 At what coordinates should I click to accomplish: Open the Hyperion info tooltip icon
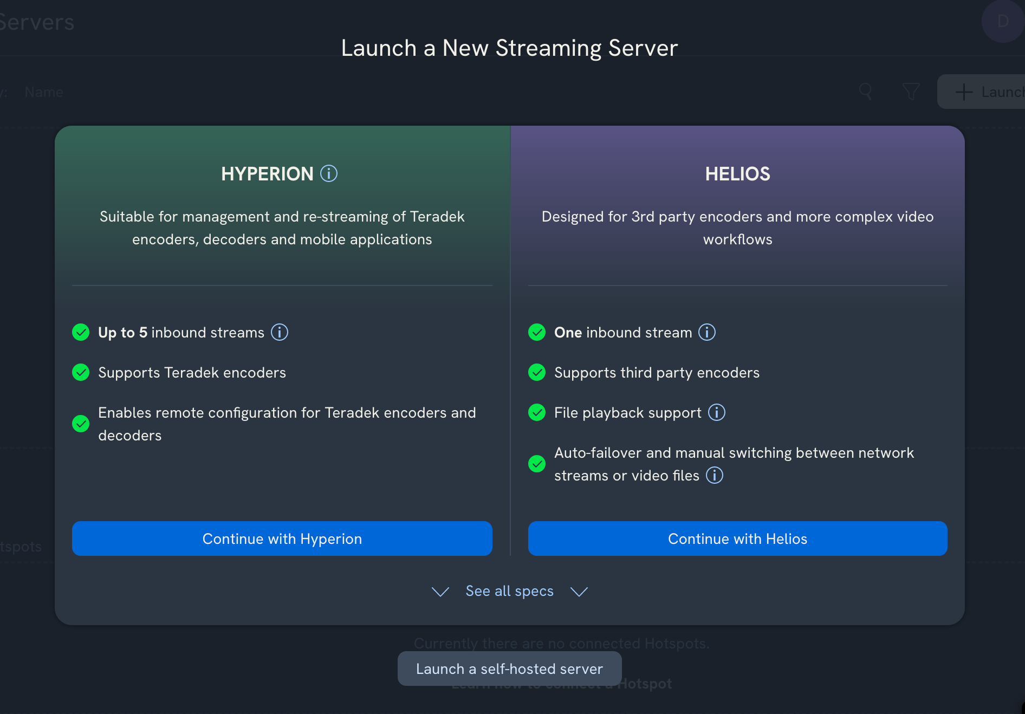click(328, 174)
